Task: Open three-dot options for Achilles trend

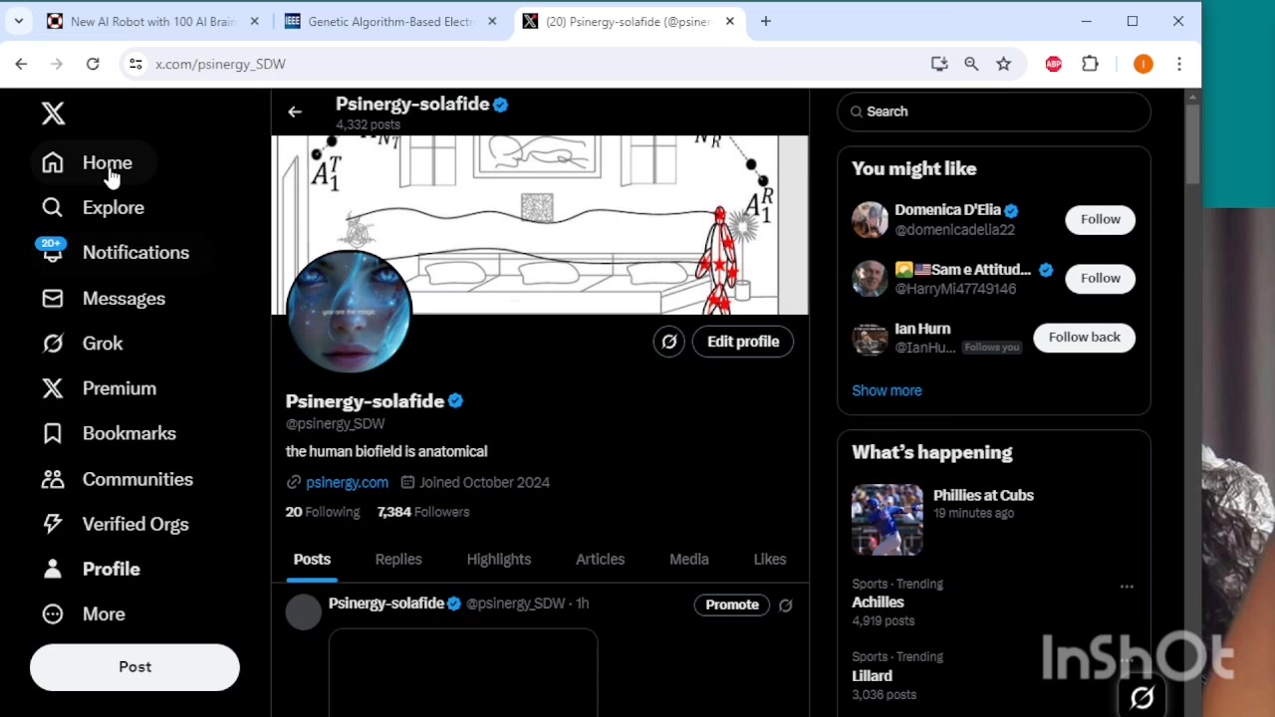Action: tap(1127, 587)
